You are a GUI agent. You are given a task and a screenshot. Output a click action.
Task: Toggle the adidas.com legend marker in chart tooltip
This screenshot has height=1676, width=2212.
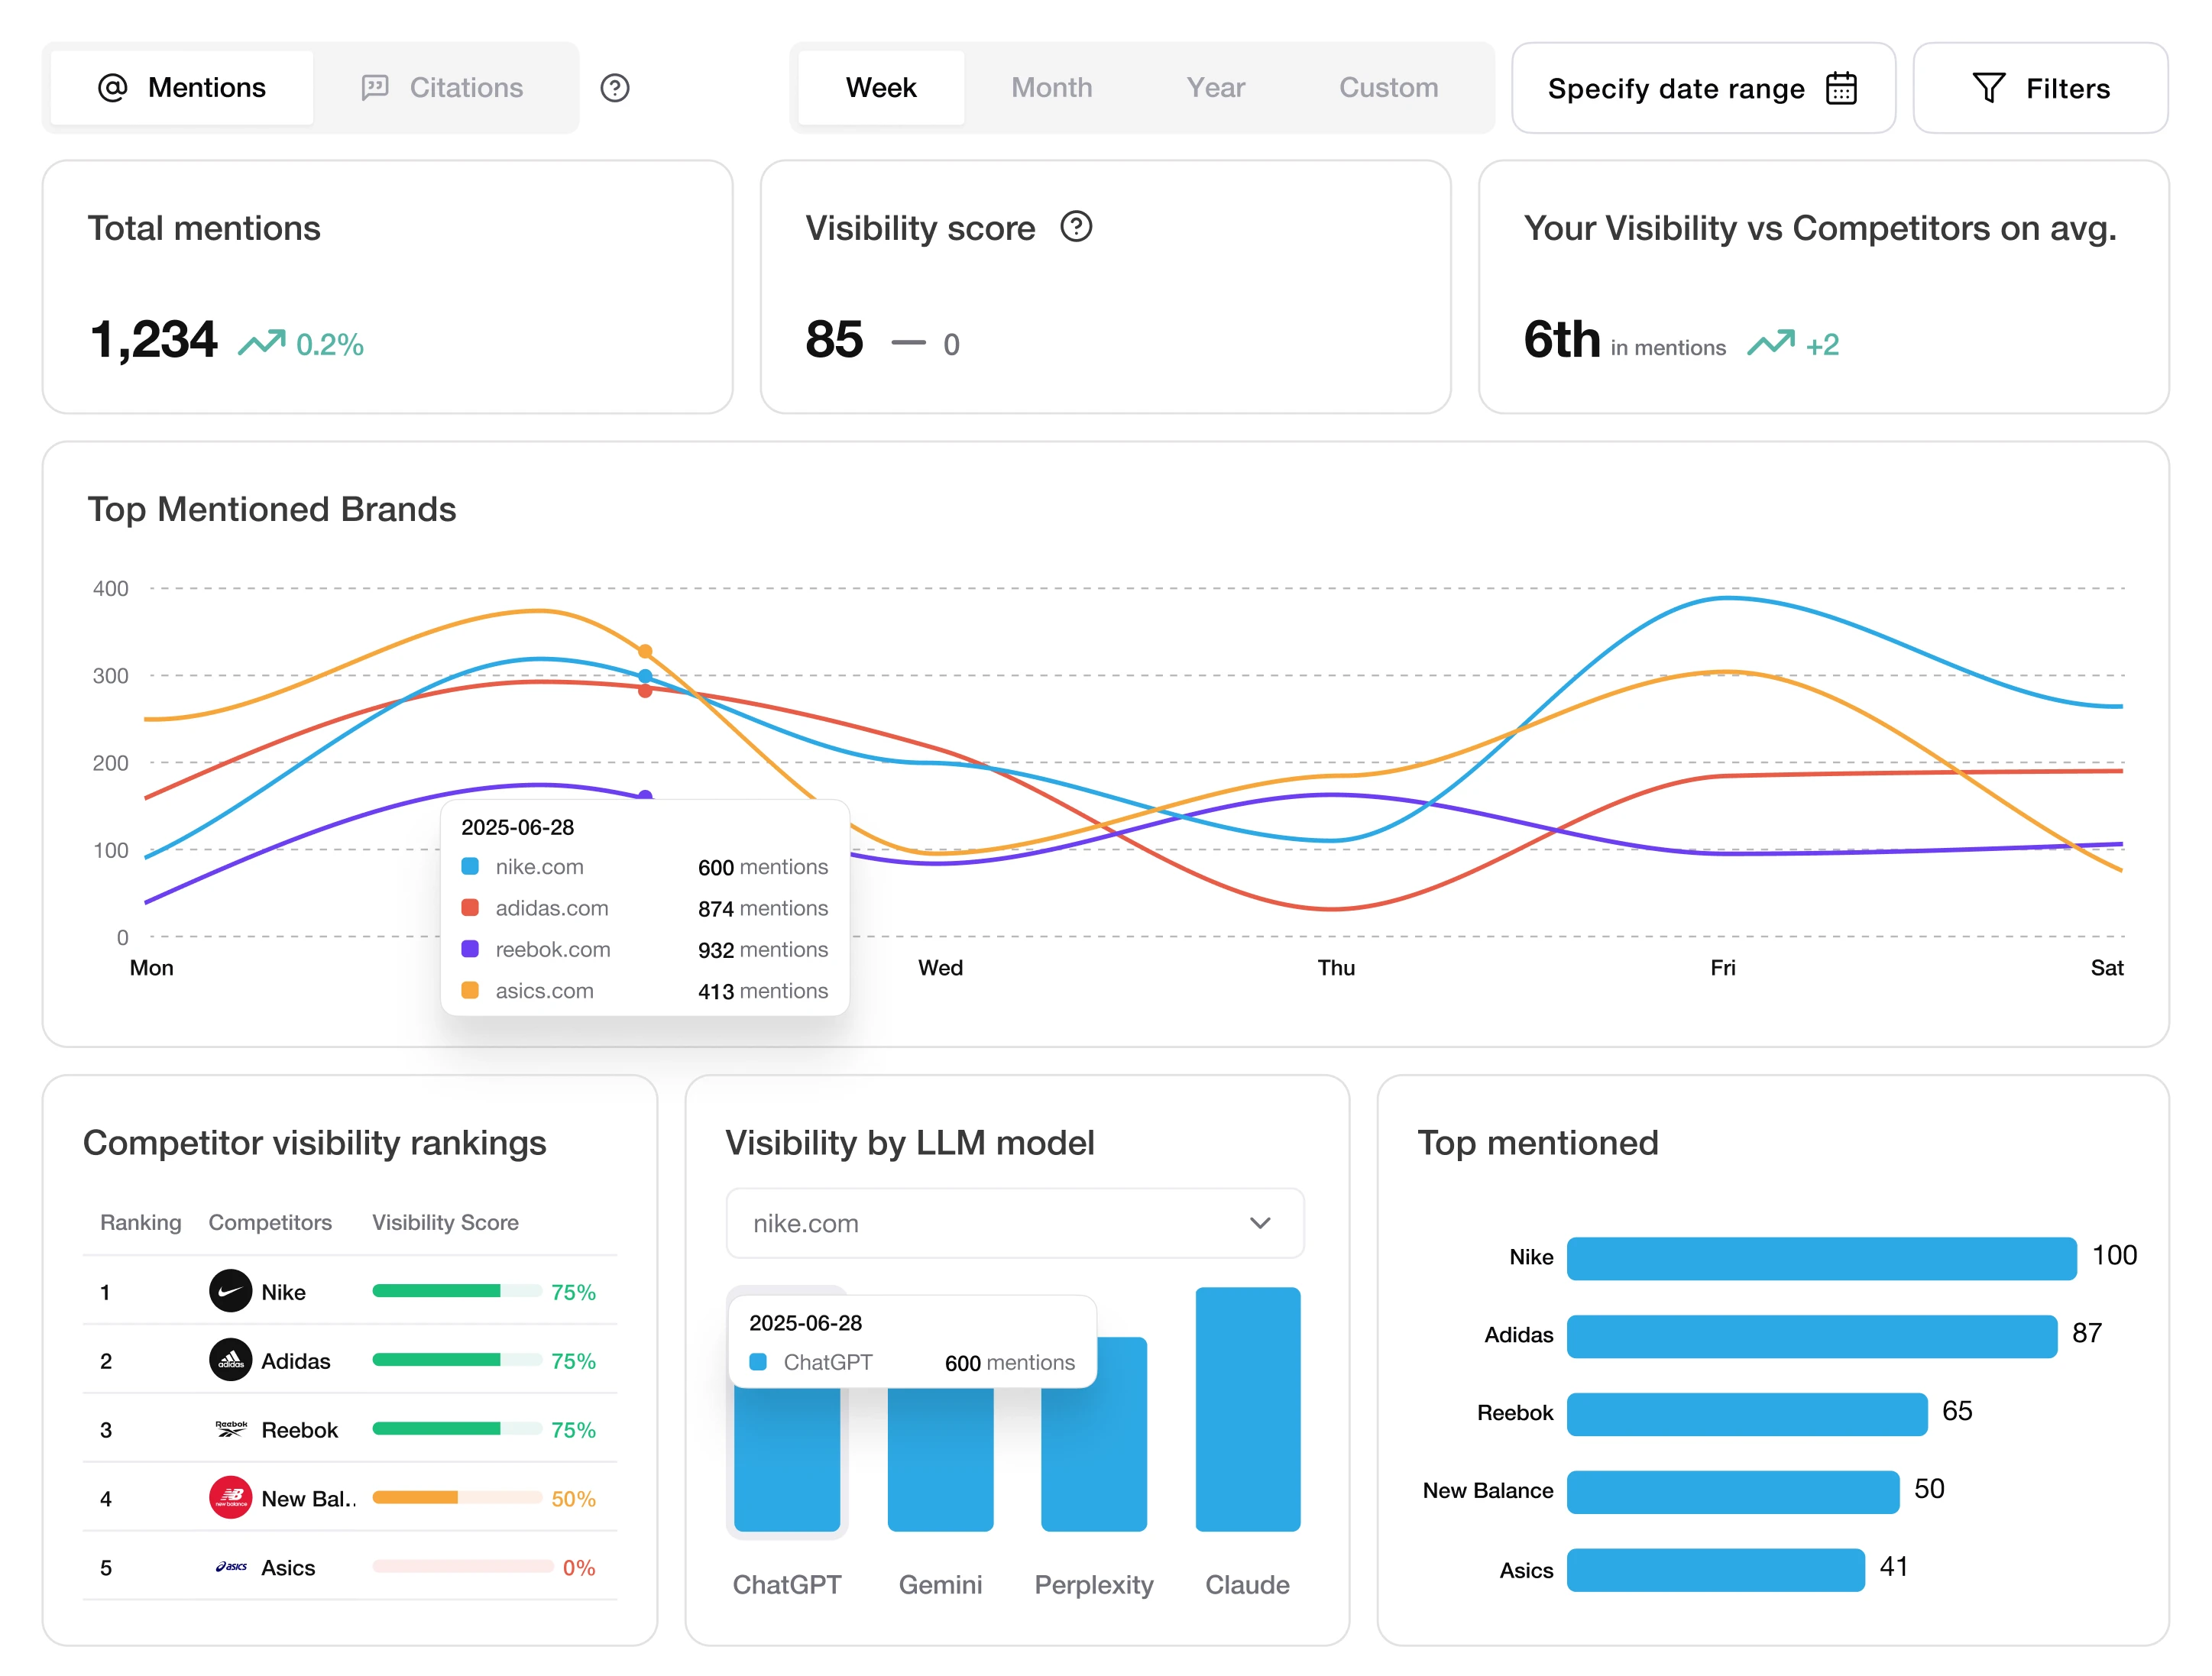coord(469,908)
